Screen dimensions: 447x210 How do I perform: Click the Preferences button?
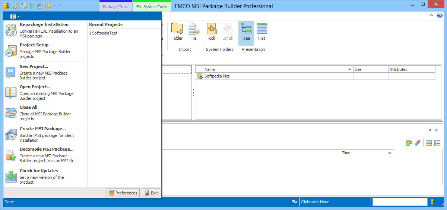123,193
